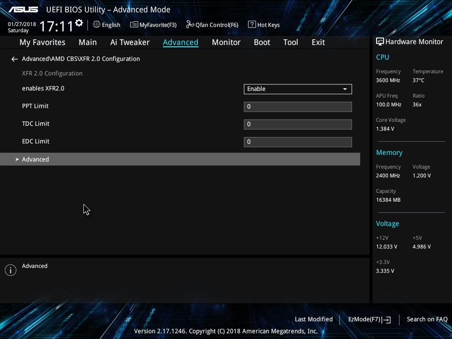Viewport: 452px width, 339px height.
Task: Click the memory frequency 2400 MHz
Action: tap(388, 176)
